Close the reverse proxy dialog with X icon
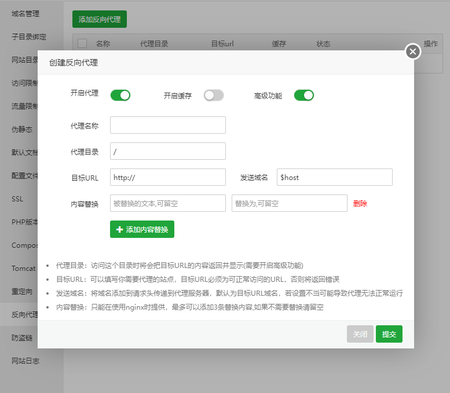 click(x=413, y=52)
